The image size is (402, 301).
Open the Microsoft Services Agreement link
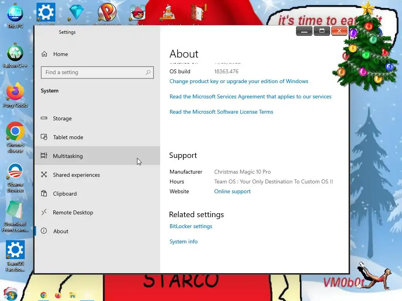coord(250,96)
